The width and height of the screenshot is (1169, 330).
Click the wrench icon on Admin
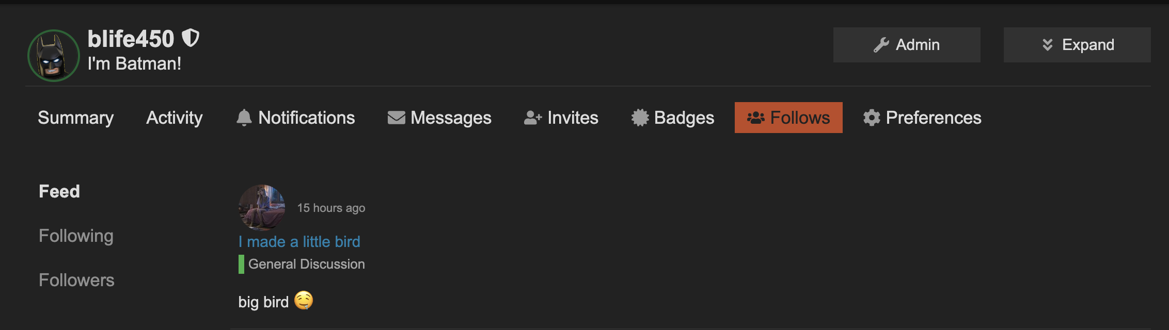point(881,45)
